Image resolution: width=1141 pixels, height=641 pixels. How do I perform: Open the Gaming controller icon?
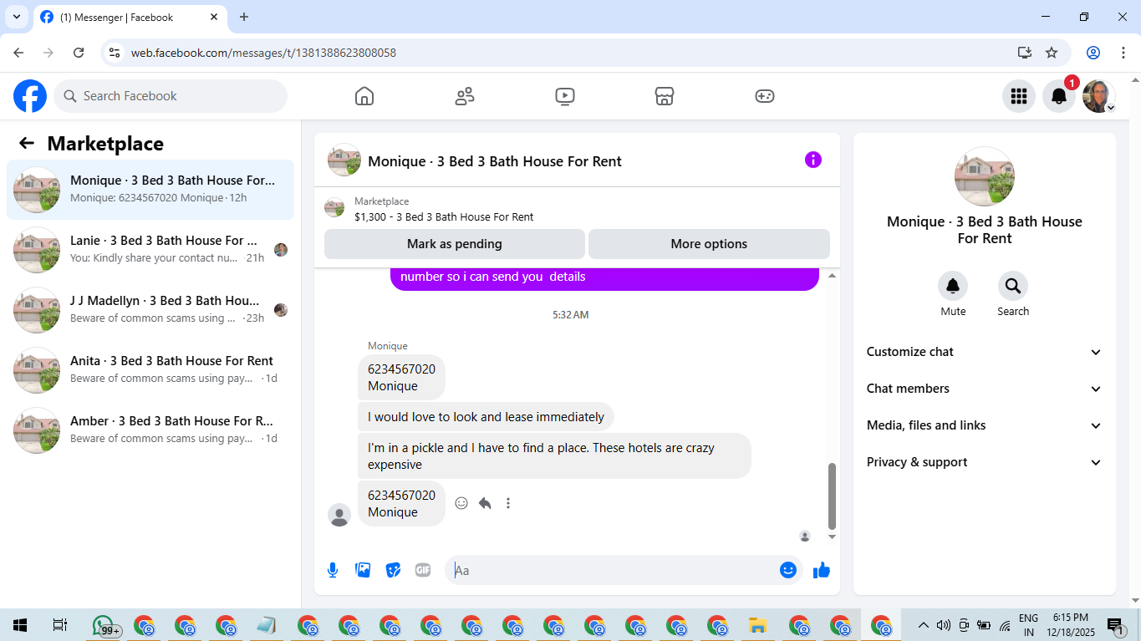(765, 96)
